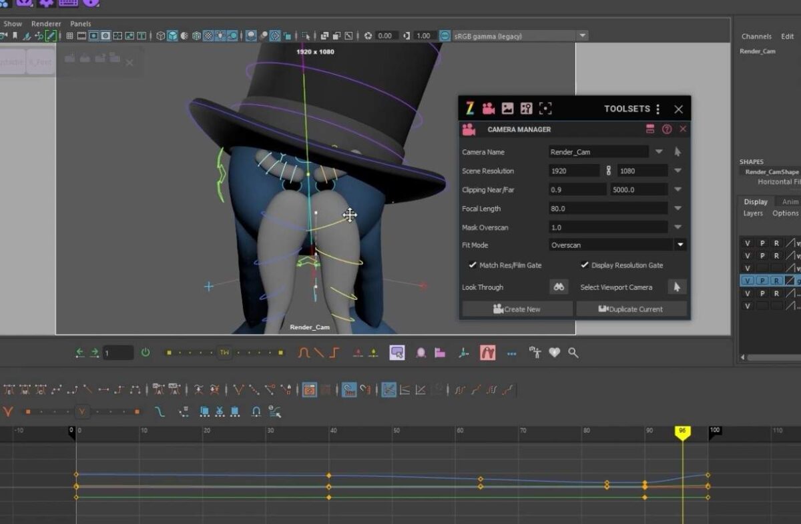Switch to the Anim tab in the right panel

790,201
